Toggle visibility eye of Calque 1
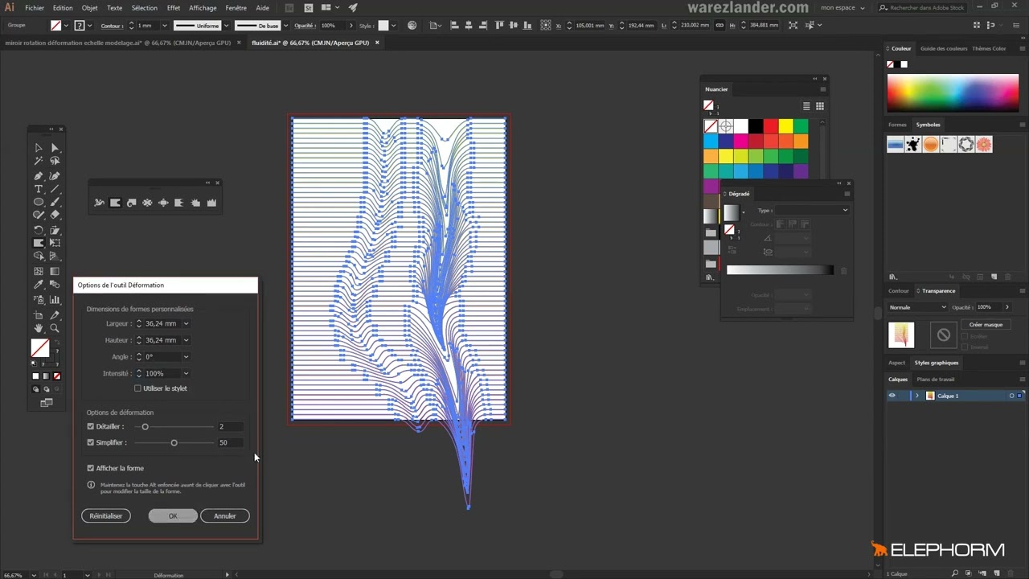Viewport: 1029px width, 579px height. point(892,396)
